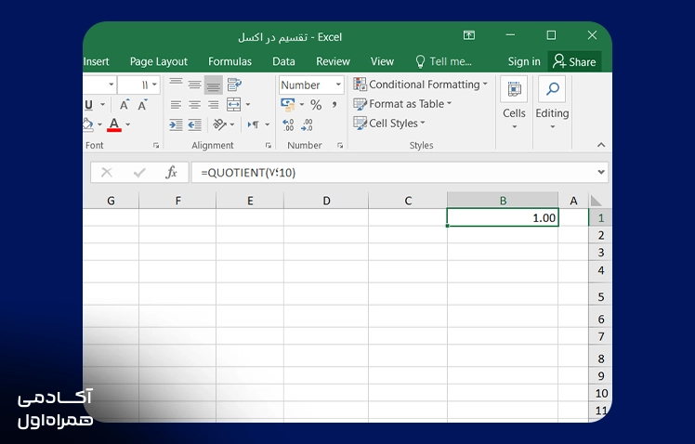
Task: Open the Accounting format dropdown arrow
Action: (x=302, y=105)
